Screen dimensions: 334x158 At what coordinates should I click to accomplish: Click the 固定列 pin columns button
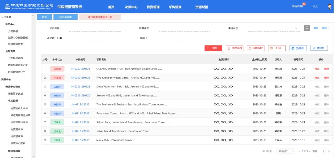[x=319, y=48]
